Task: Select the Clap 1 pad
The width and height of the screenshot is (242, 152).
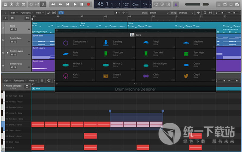Action: point(196,76)
